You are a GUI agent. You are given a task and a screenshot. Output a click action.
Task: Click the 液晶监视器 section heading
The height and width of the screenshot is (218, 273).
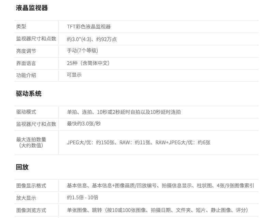32,8
